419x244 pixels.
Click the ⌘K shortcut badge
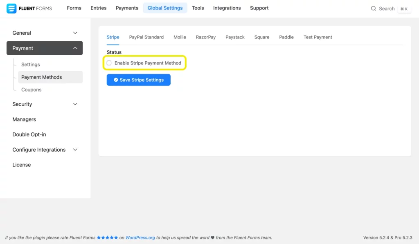coord(404,9)
